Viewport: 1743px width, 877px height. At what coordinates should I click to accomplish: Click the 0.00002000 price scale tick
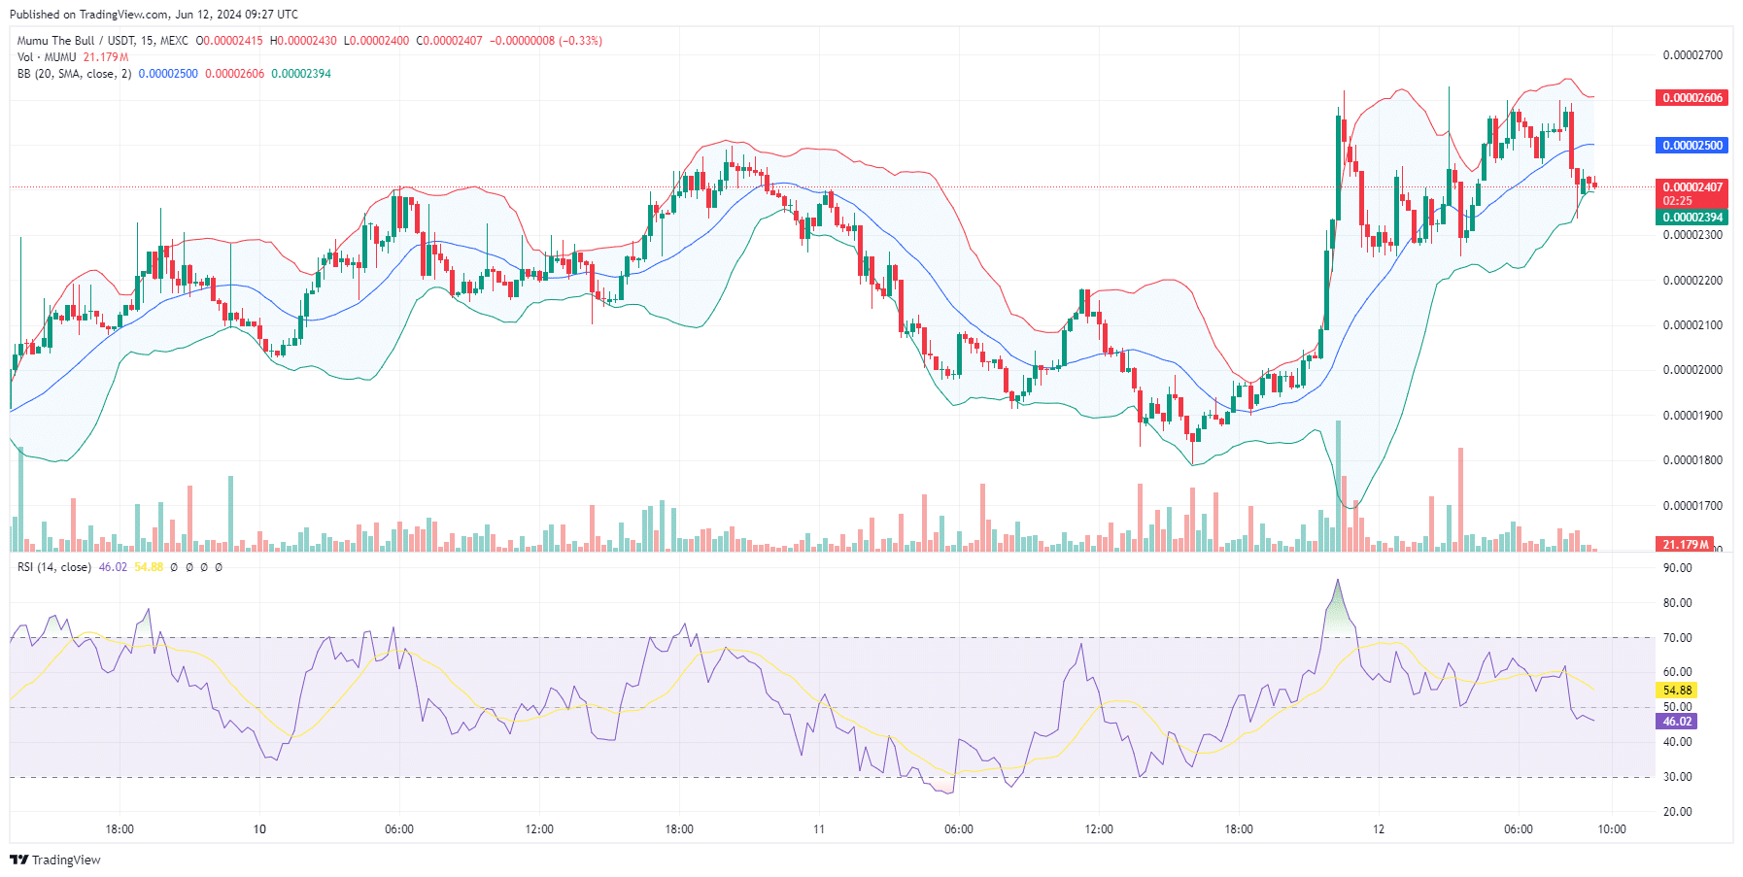pyautogui.click(x=1692, y=370)
